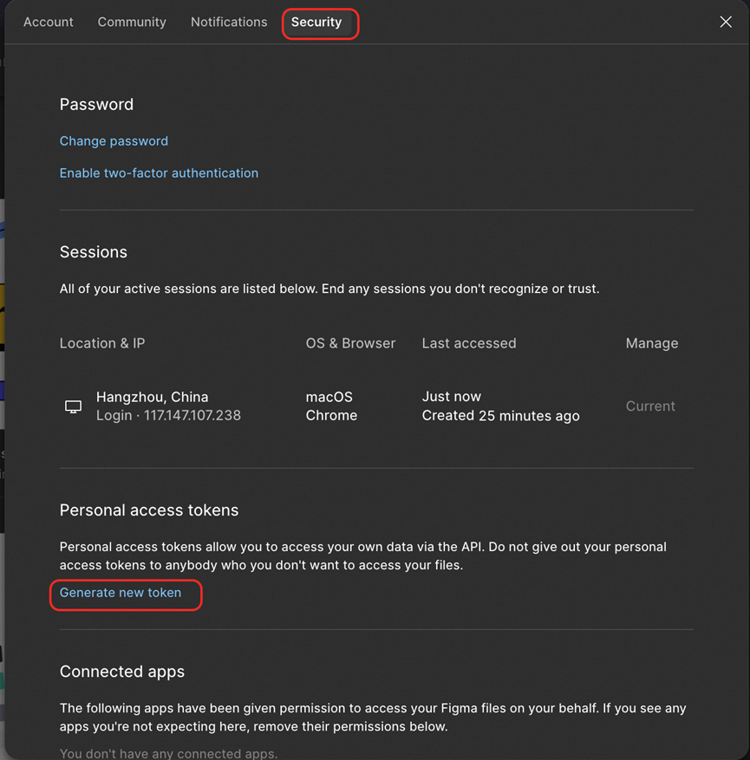Select the Hangzhou, China session location
The height and width of the screenshot is (760, 750).
[152, 397]
